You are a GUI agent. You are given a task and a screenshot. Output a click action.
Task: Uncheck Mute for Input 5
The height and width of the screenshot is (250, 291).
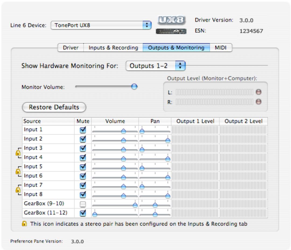(83, 167)
